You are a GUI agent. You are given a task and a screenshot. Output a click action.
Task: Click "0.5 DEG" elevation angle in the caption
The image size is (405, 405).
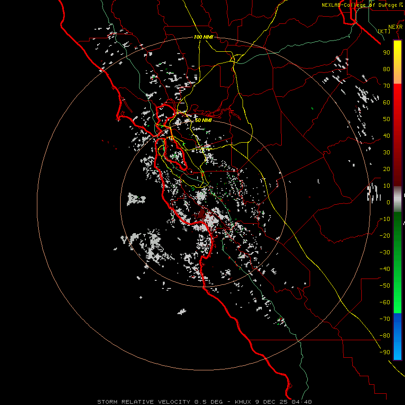(x=208, y=402)
